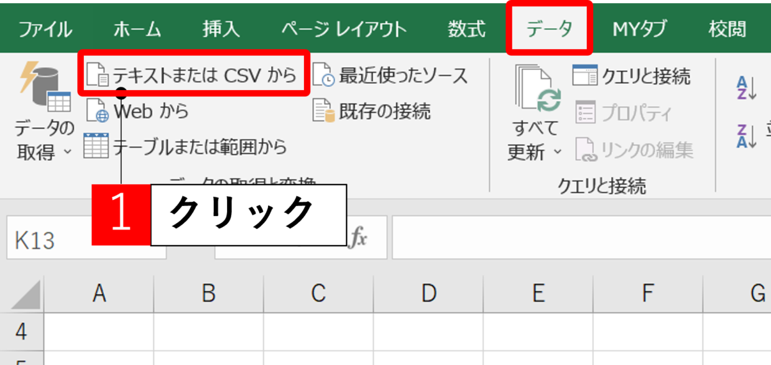Click into the formula bar field
Viewport: 771px width, 365px height.
(581, 238)
